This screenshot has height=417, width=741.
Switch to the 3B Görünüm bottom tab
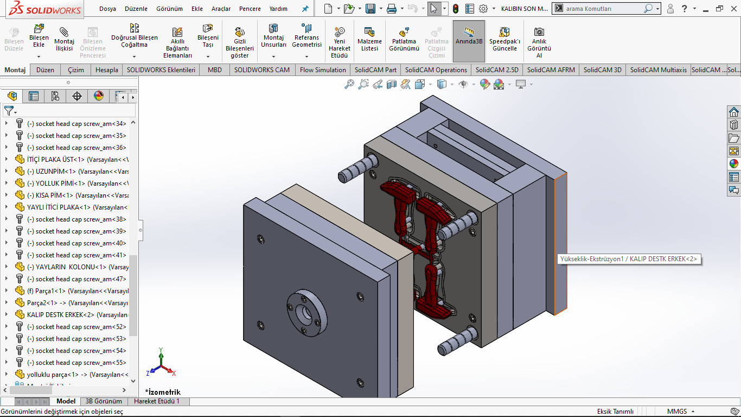tap(104, 401)
